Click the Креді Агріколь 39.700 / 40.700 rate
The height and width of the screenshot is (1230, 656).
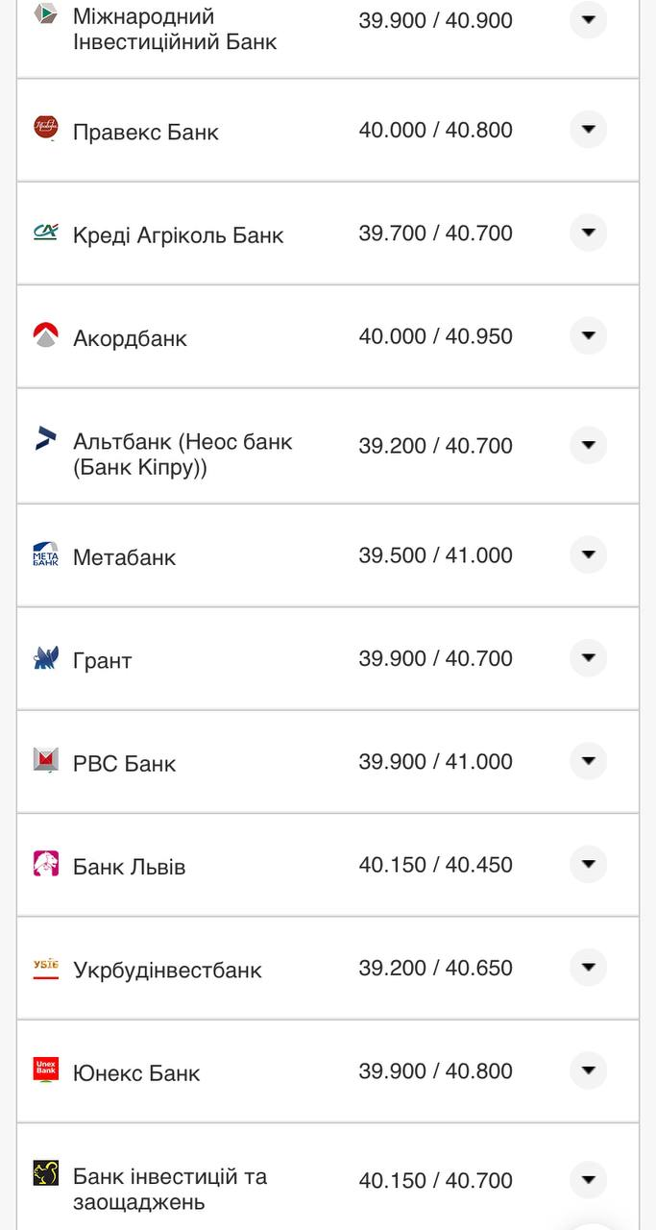(435, 234)
